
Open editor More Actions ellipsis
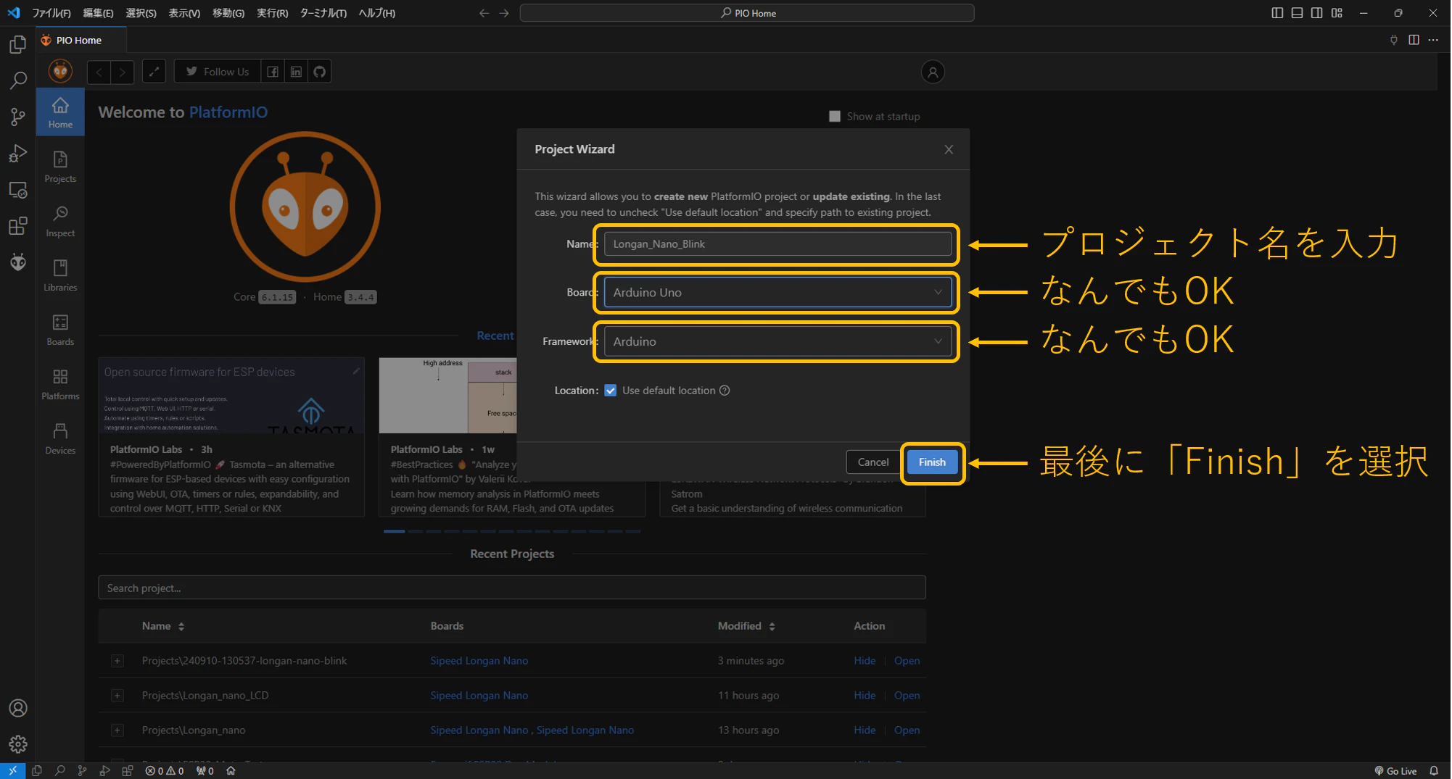coord(1433,40)
